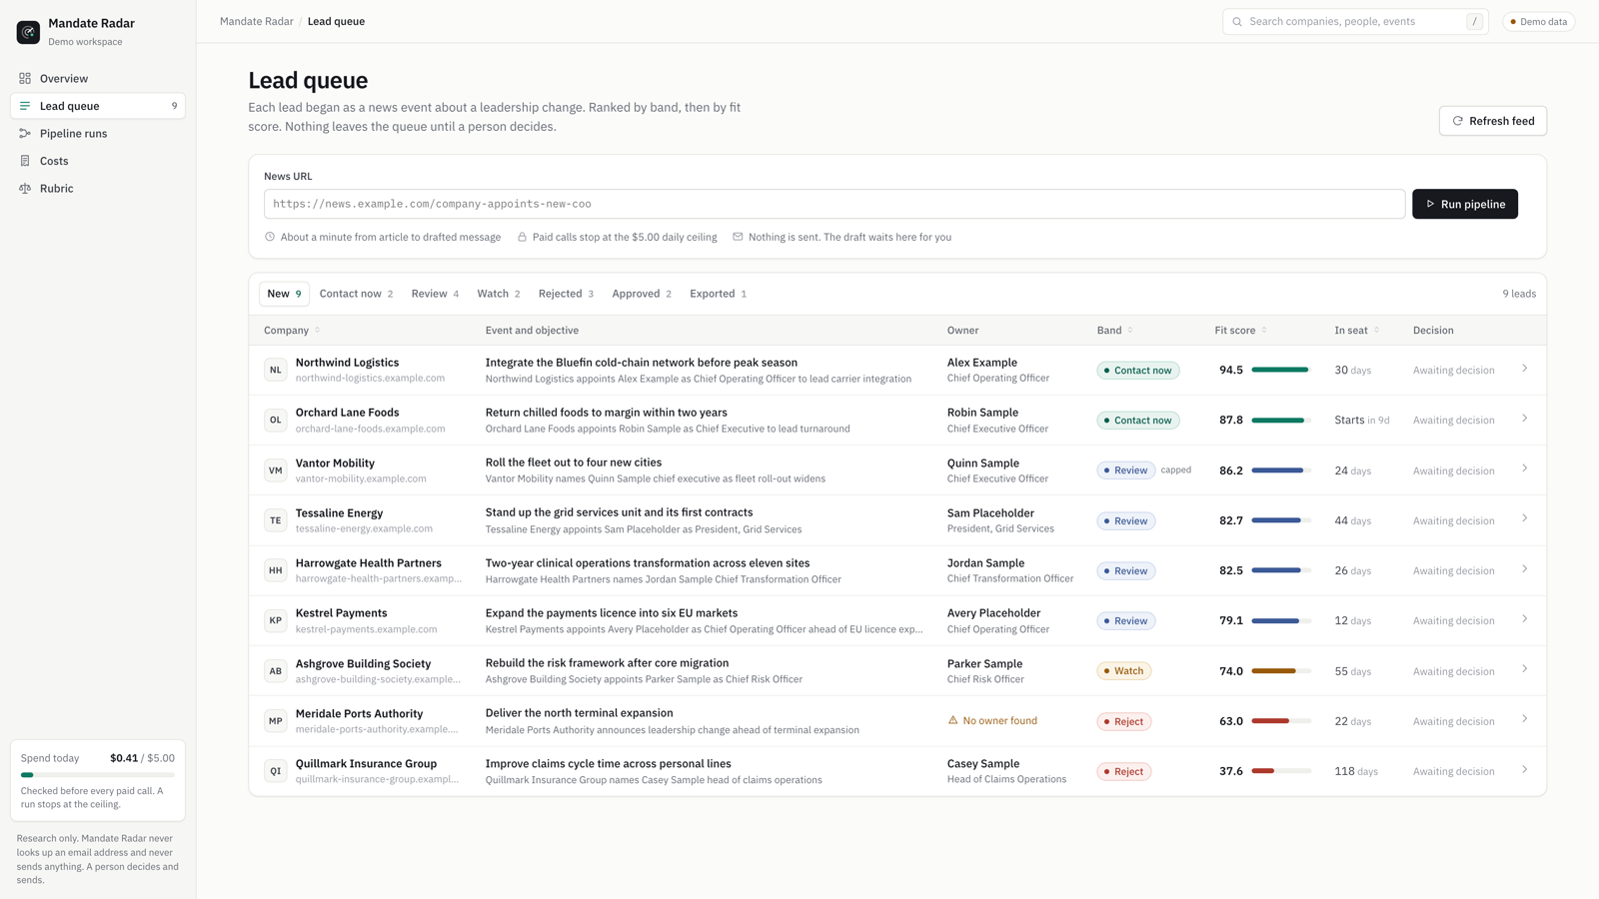Go to the Costs page
Viewport: 1599px width, 899px height.
(x=98, y=161)
